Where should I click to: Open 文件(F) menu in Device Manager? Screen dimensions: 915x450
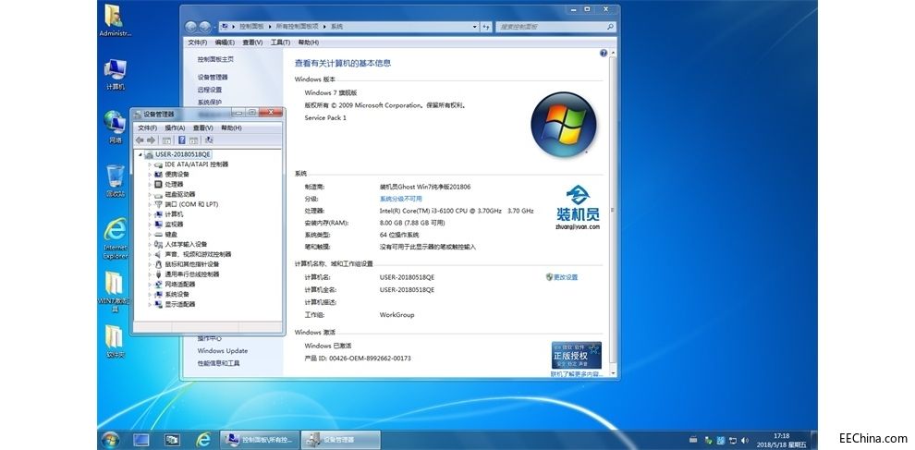tap(148, 128)
